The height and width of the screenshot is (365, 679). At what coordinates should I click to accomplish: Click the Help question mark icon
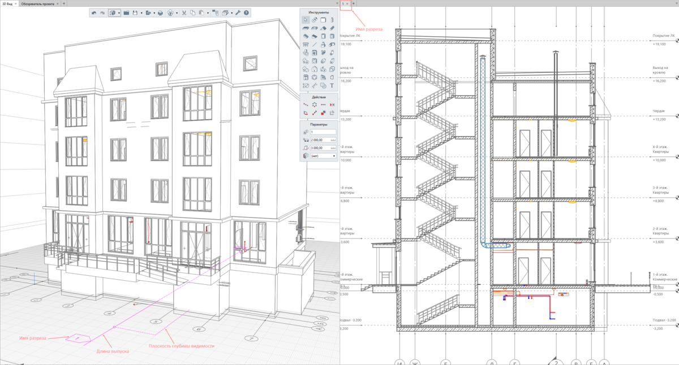point(247,12)
